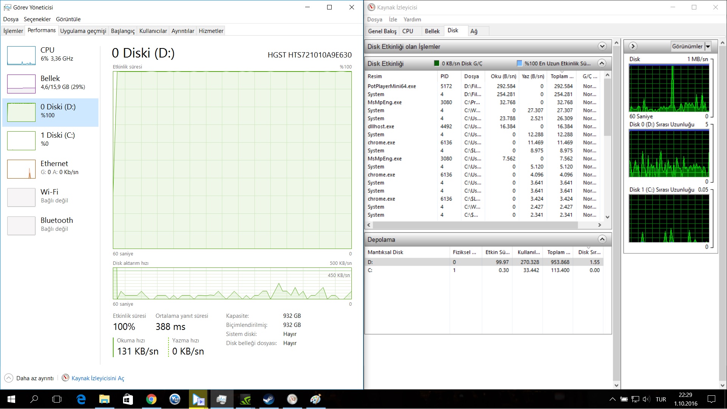The image size is (727, 409).
Task: Open the Görünümler dropdown arrow
Action: click(708, 47)
